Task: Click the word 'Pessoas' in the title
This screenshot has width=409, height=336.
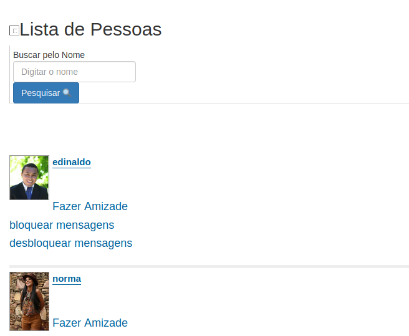Action: (x=126, y=29)
